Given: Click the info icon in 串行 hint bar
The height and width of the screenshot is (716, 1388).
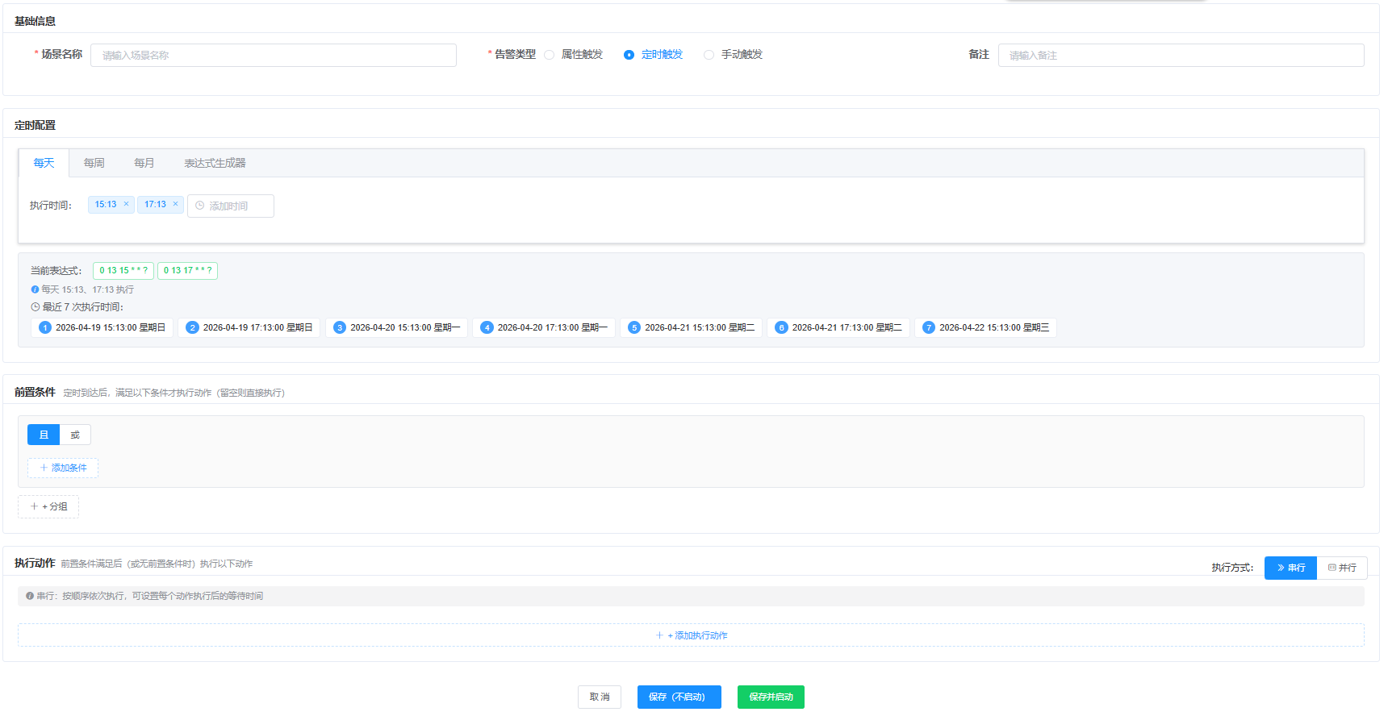Looking at the screenshot, I should (30, 596).
